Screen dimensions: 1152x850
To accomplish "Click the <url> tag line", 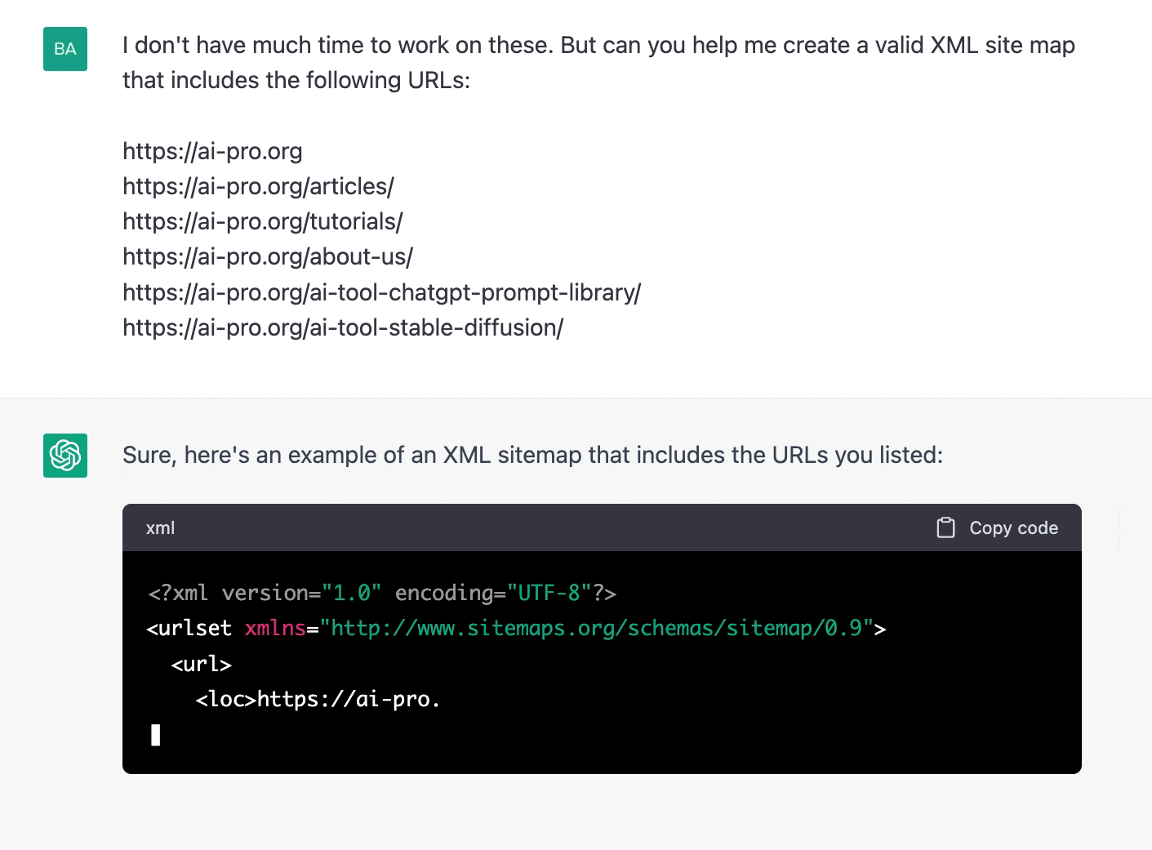I will coord(202,664).
